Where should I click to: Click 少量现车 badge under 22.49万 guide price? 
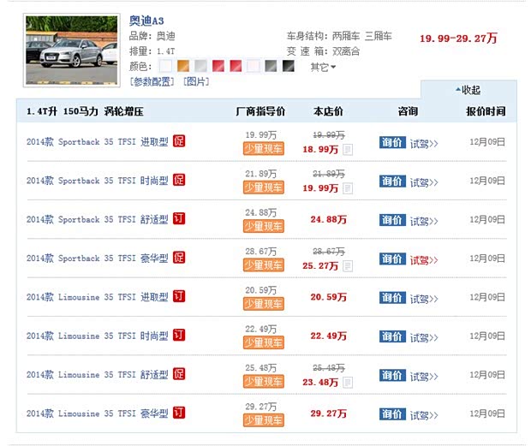264,342
